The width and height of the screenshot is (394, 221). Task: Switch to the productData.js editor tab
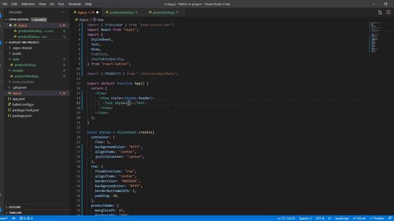166,12
